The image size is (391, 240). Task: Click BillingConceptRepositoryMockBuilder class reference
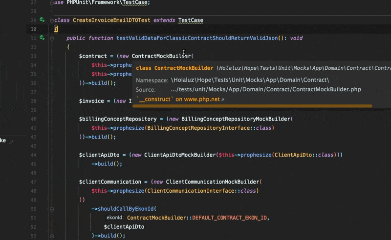click(236, 119)
